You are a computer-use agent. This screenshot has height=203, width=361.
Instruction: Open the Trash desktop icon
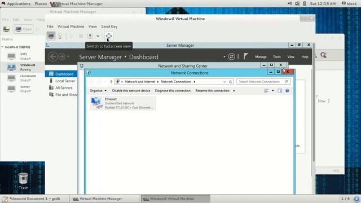click(x=23, y=181)
